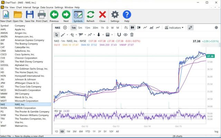Select the 1m interval button
221x138 pixels.
click(74, 28)
